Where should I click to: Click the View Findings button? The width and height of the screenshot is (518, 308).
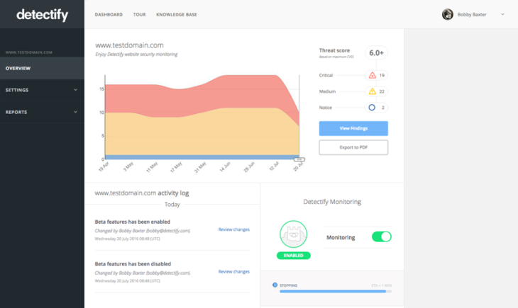[353, 128]
